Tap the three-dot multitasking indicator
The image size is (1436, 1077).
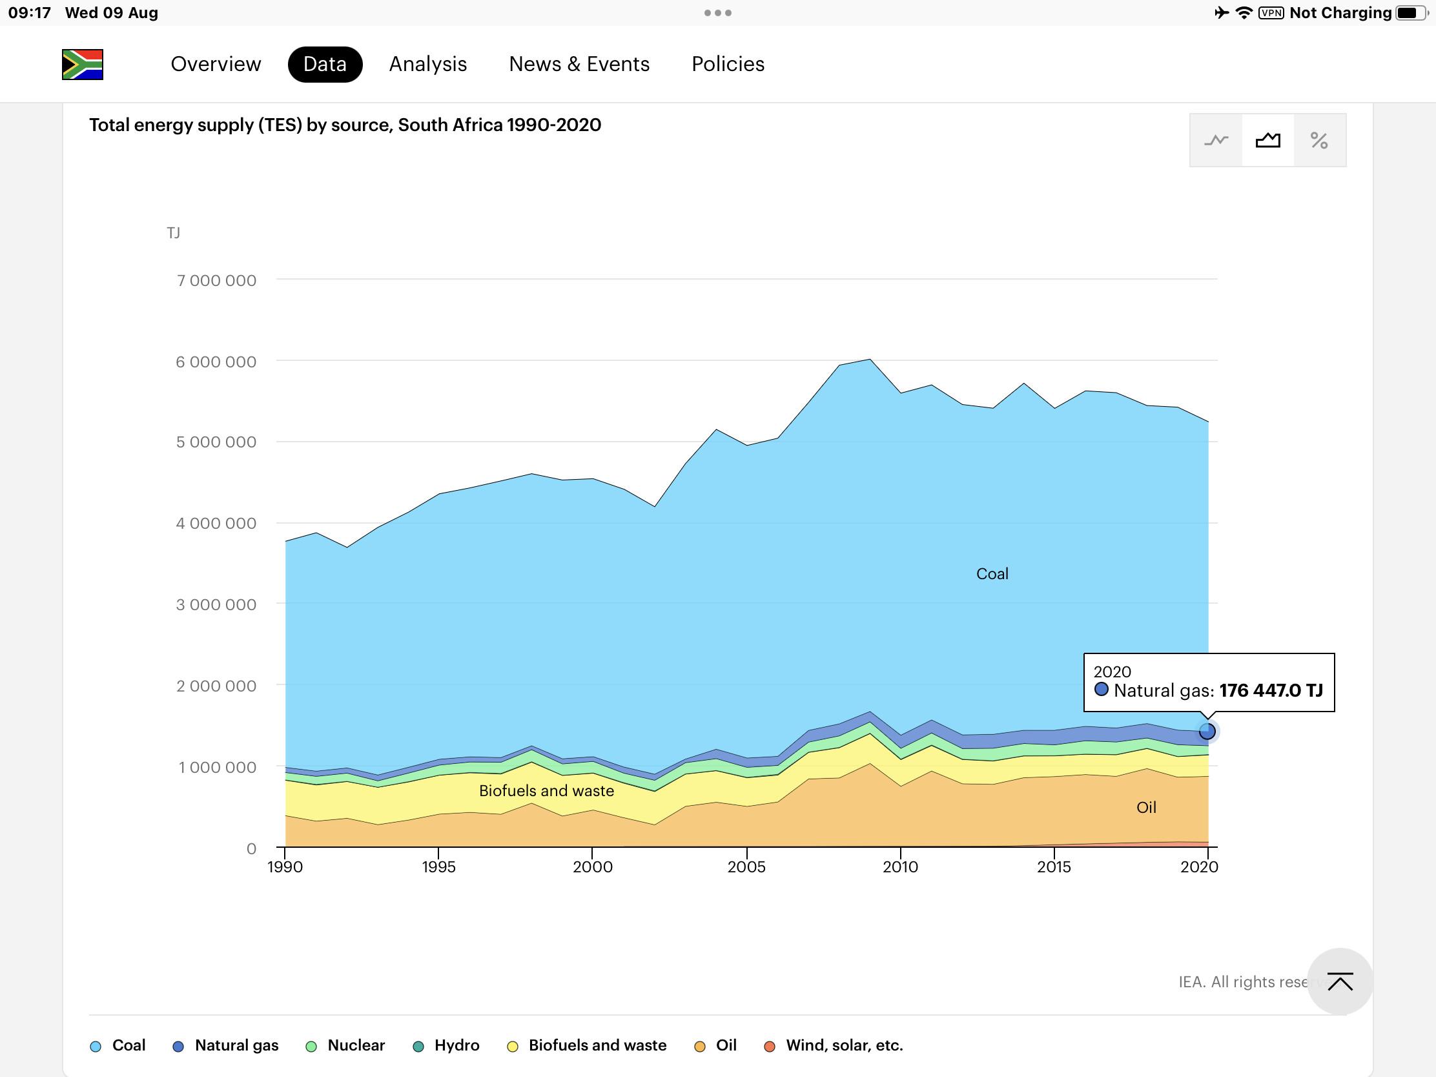click(x=717, y=13)
